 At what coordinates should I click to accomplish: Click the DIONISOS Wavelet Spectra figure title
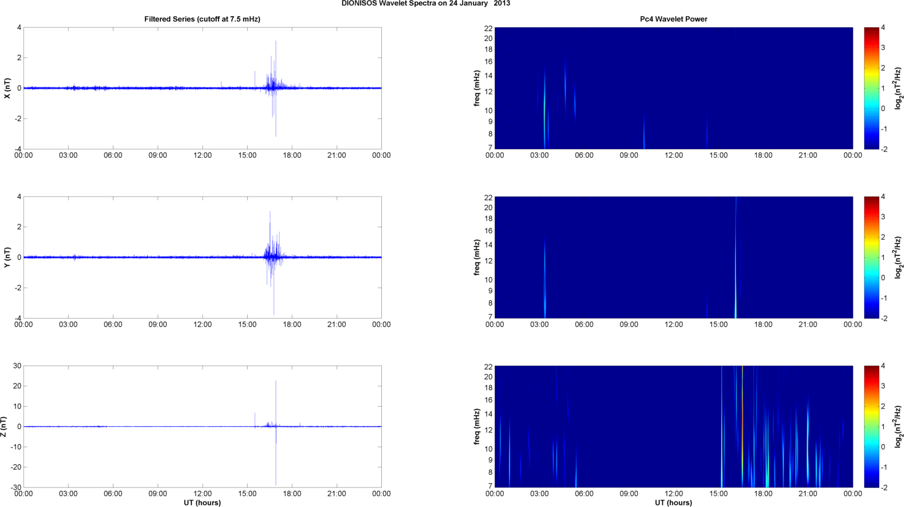[425, 4]
